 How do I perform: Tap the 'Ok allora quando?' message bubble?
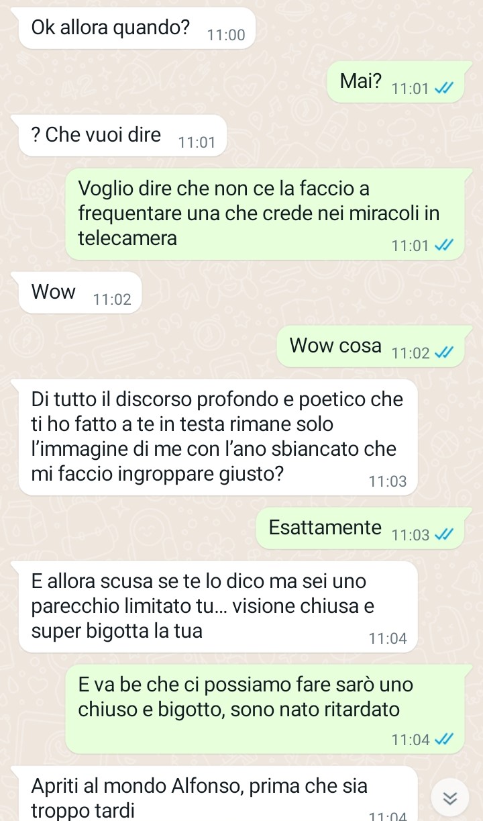click(138, 29)
